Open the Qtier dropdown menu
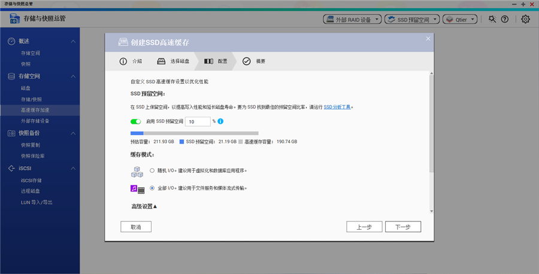 tap(459, 19)
